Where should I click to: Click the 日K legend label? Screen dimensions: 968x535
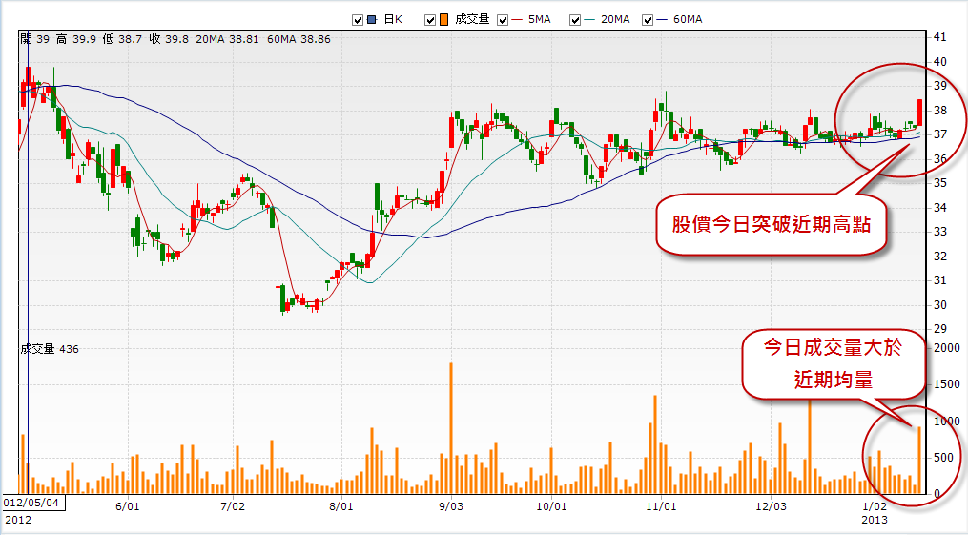pyautogui.click(x=393, y=20)
